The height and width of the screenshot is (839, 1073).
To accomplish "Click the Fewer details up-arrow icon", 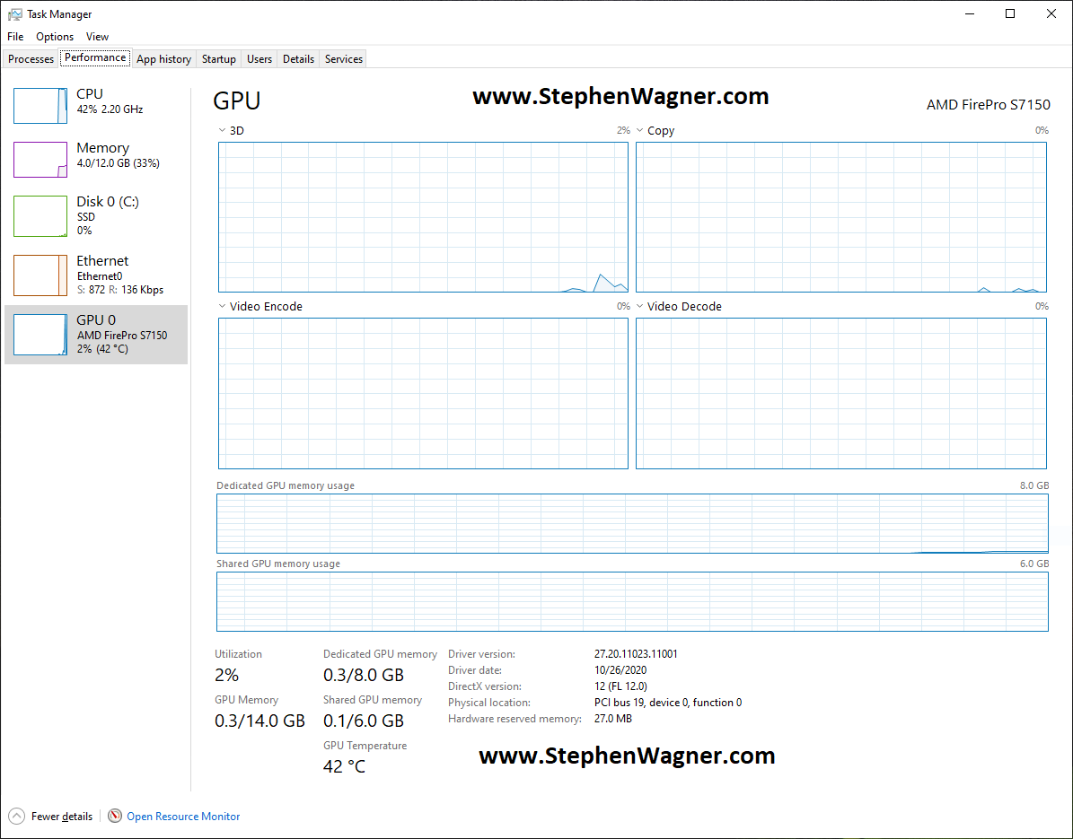I will pyautogui.click(x=17, y=816).
